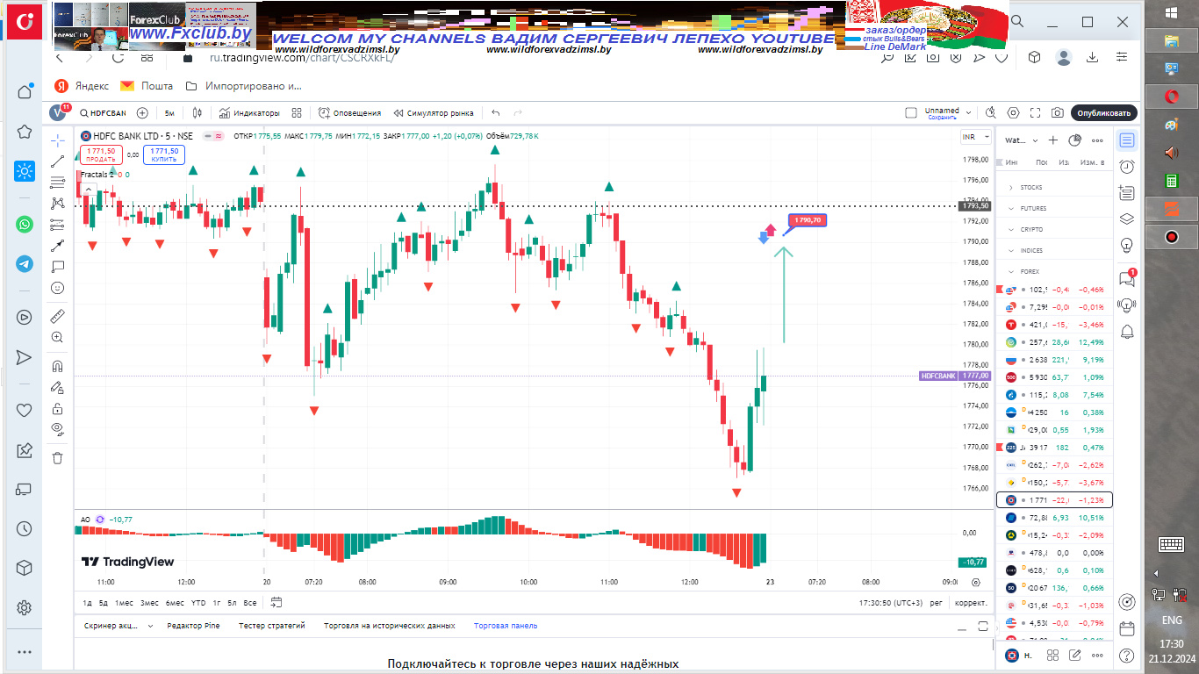Switch chart to fullscreen mode
Image resolution: width=1199 pixels, height=674 pixels.
tap(1036, 113)
